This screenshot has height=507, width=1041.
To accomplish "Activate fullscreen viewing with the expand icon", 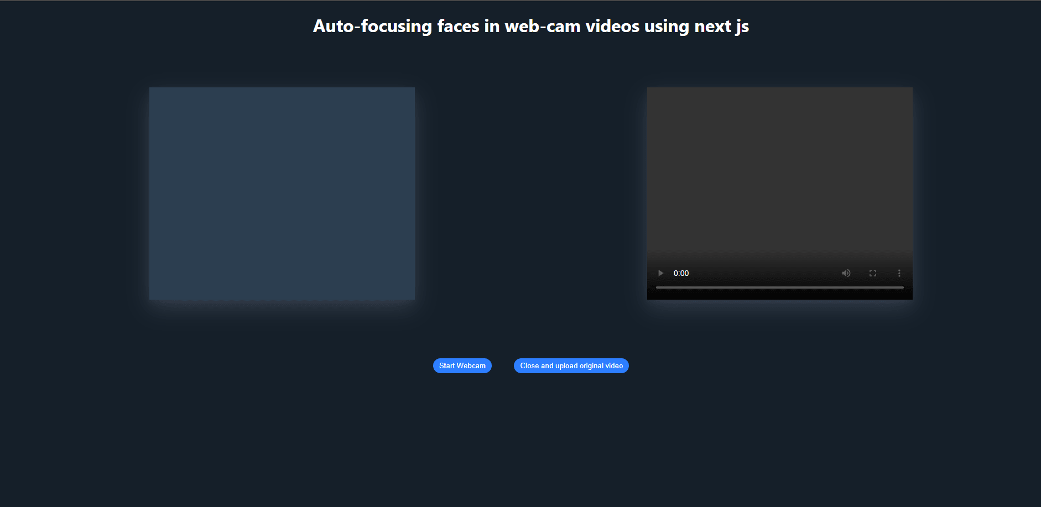I will [x=873, y=273].
